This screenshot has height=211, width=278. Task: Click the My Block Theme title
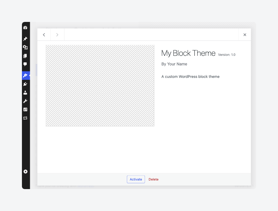pos(188,53)
